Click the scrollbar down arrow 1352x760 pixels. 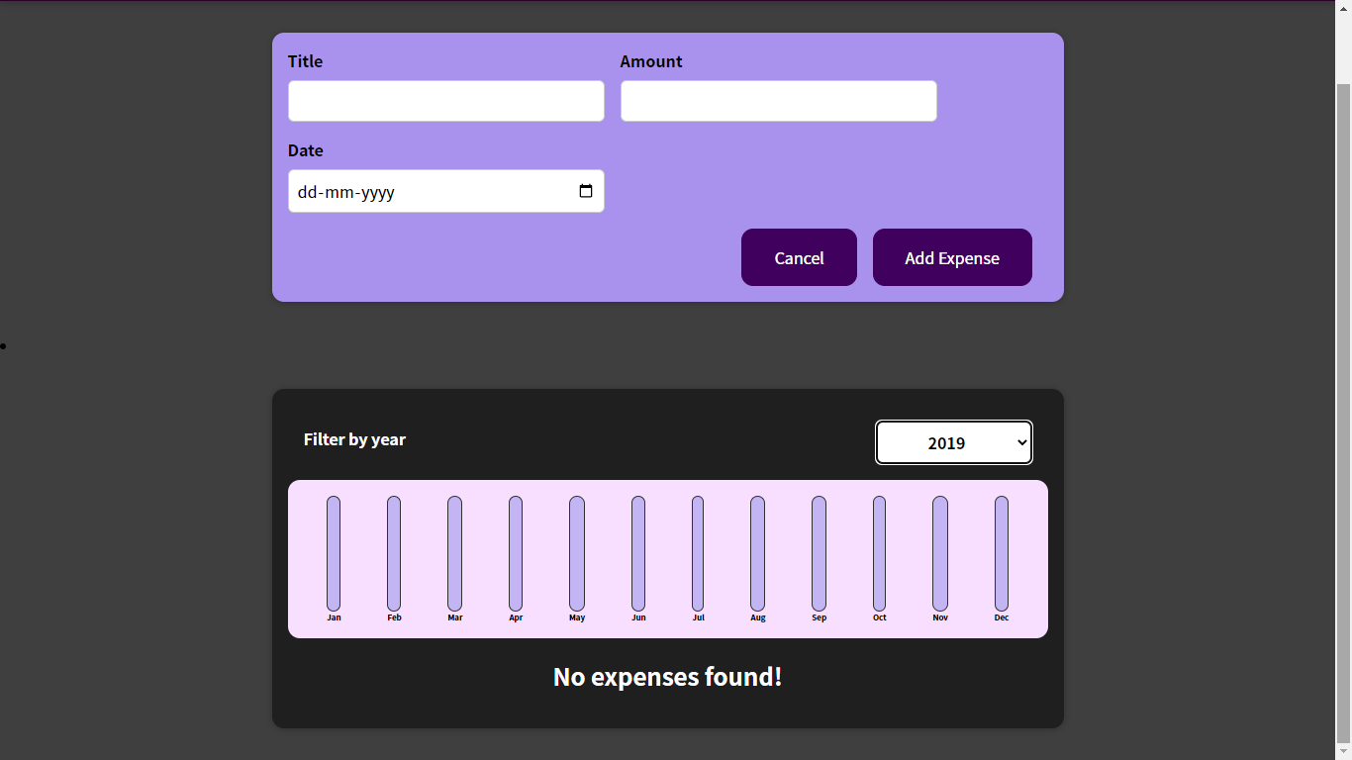point(1344,752)
